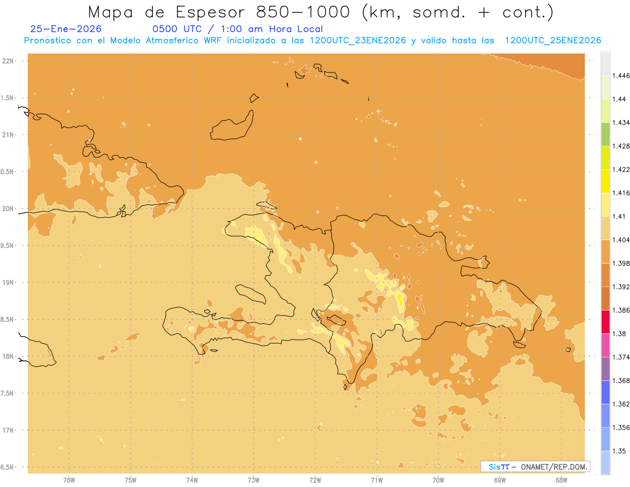Click the '73W' longitude label

tap(254, 479)
